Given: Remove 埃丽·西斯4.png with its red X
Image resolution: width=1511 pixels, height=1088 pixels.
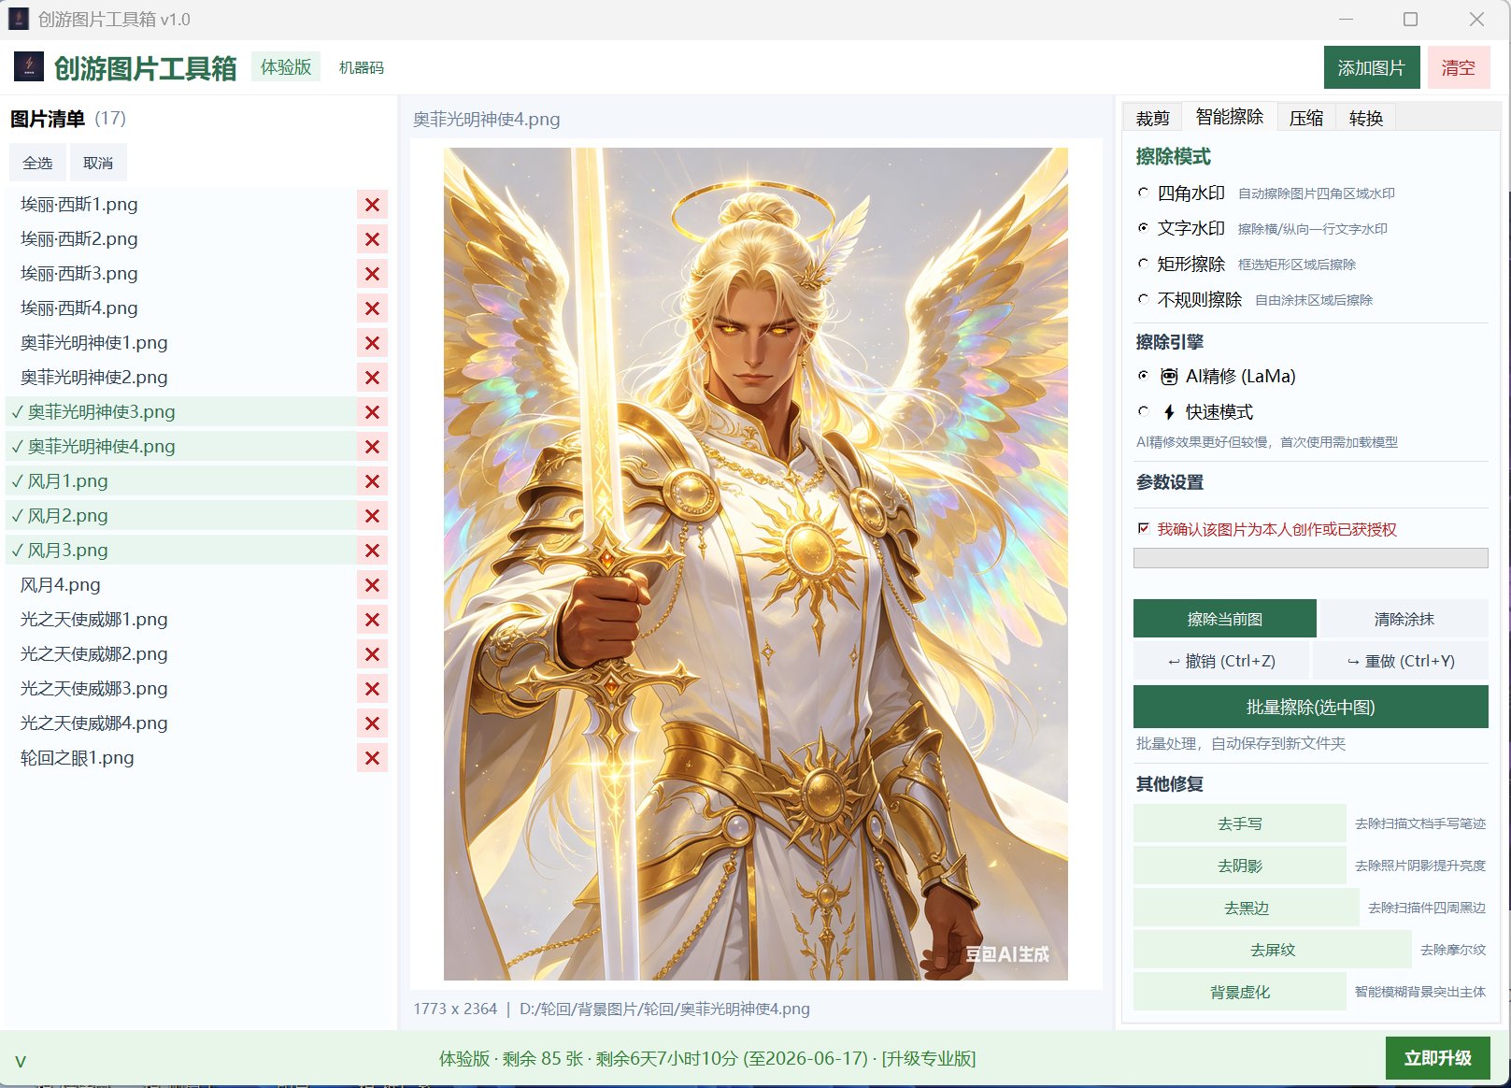Looking at the screenshot, I should 372,308.
